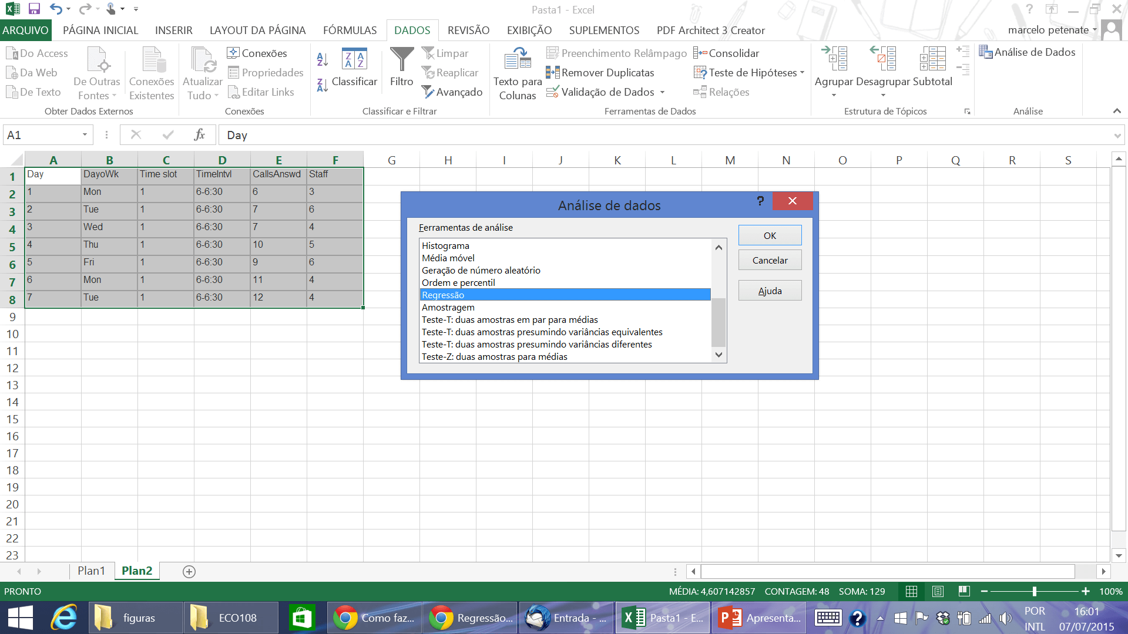Click the Undo arrow icon
Screen dimensions: 1128x634
pos(56,9)
